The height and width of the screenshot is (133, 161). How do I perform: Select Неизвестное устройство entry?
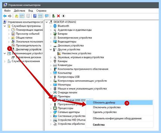pos(76,53)
